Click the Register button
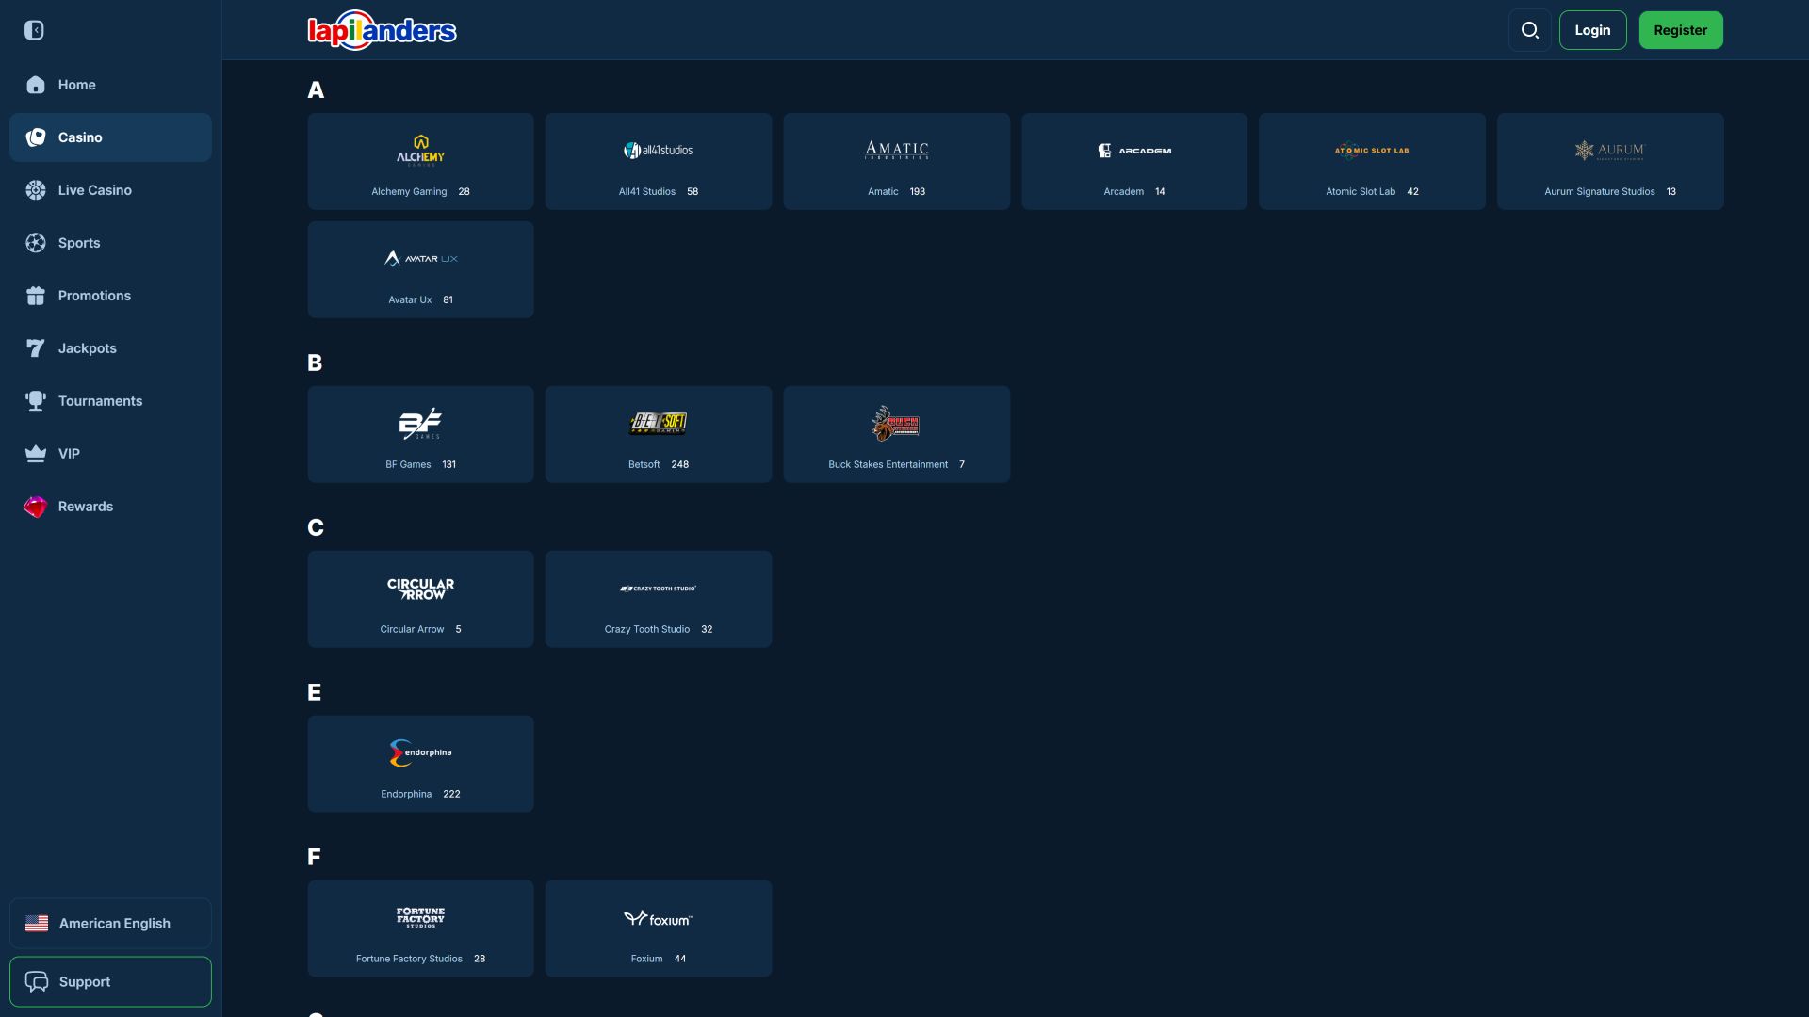 click(x=1681, y=30)
